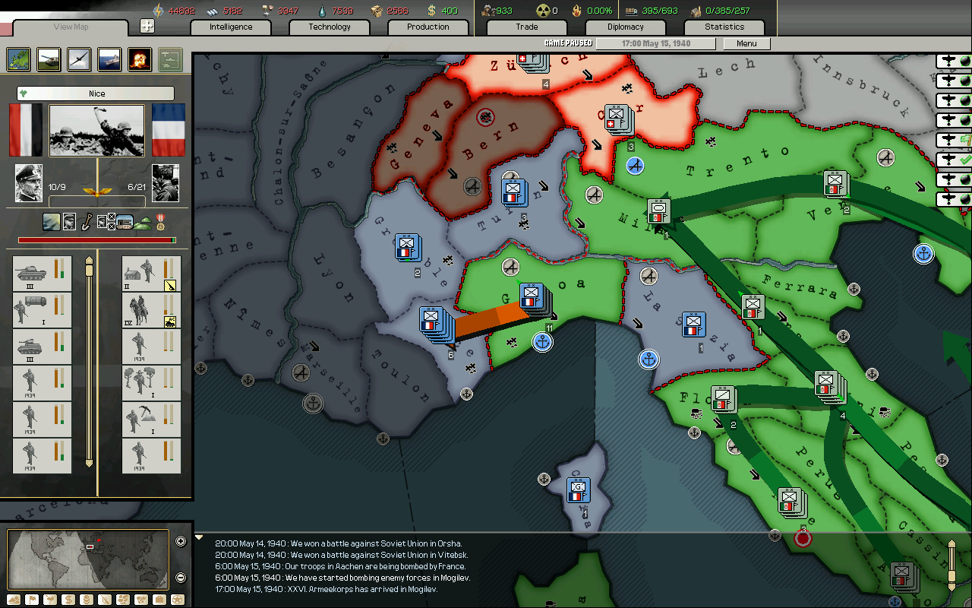Screen dimensions: 972x608
Task: Select the French garrison on Corsica
Action: [x=578, y=490]
